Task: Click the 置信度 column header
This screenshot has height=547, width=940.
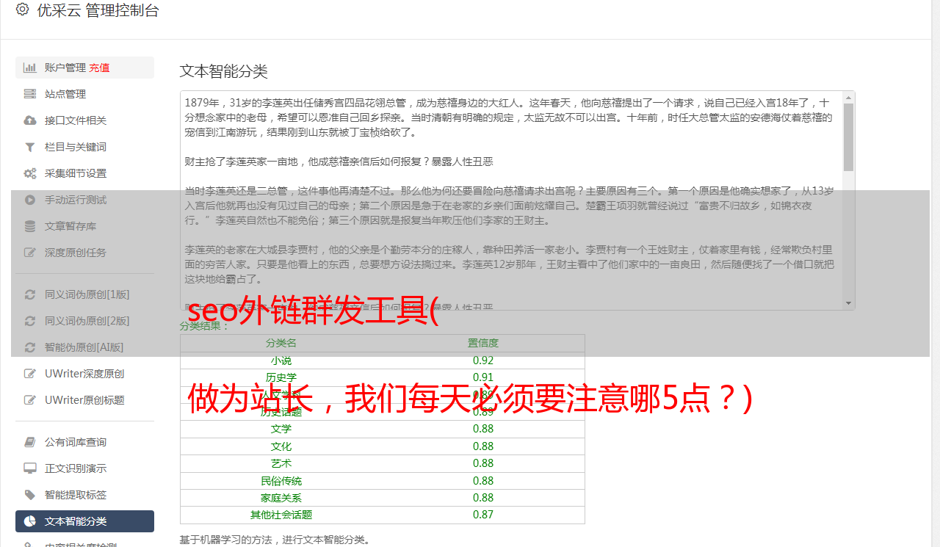Action: [483, 343]
